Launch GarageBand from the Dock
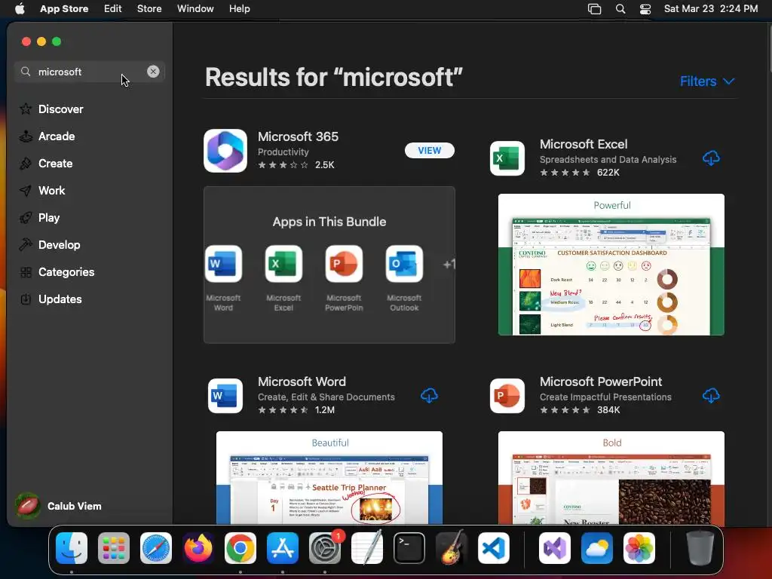Image resolution: width=772 pixels, height=579 pixels. tap(452, 548)
